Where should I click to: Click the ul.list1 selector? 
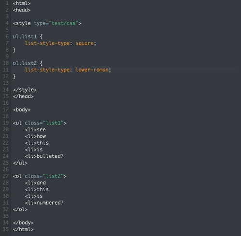tap(25, 37)
